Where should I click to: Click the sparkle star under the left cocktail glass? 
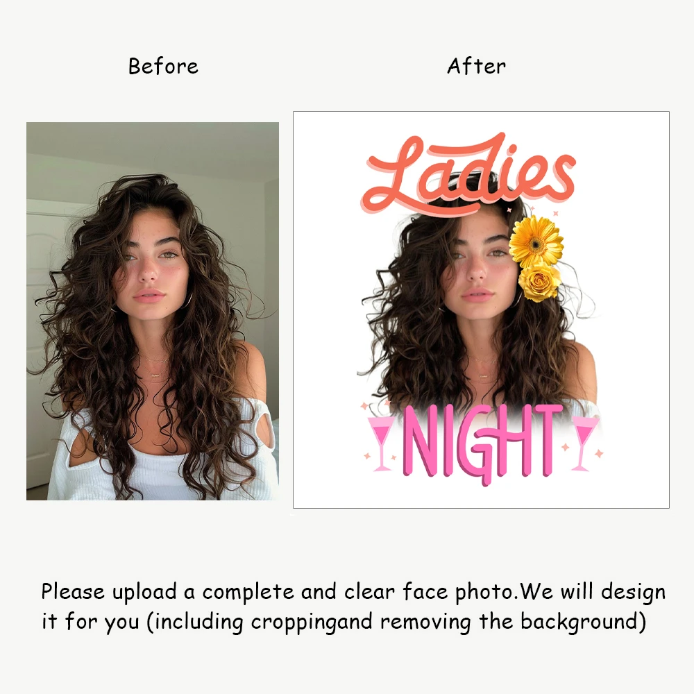[x=367, y=456]
